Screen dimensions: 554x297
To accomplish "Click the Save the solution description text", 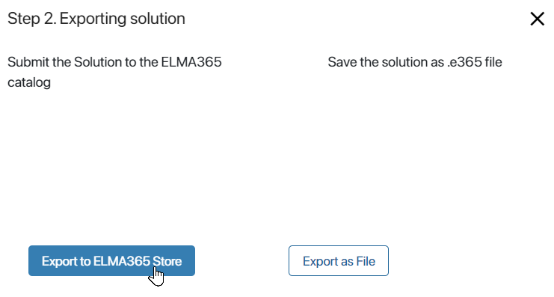I will (415, 62).
